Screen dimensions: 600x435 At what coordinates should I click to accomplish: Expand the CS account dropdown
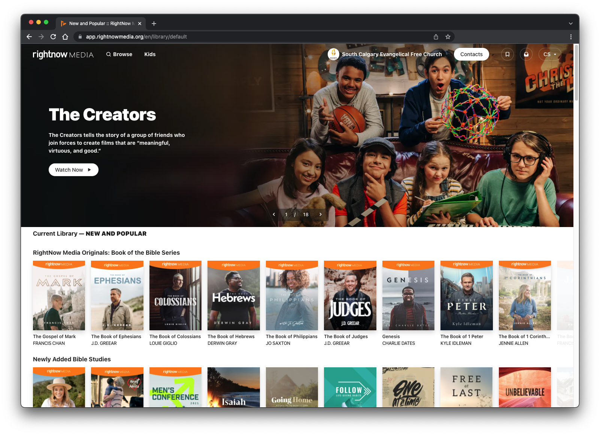point(550,54)
